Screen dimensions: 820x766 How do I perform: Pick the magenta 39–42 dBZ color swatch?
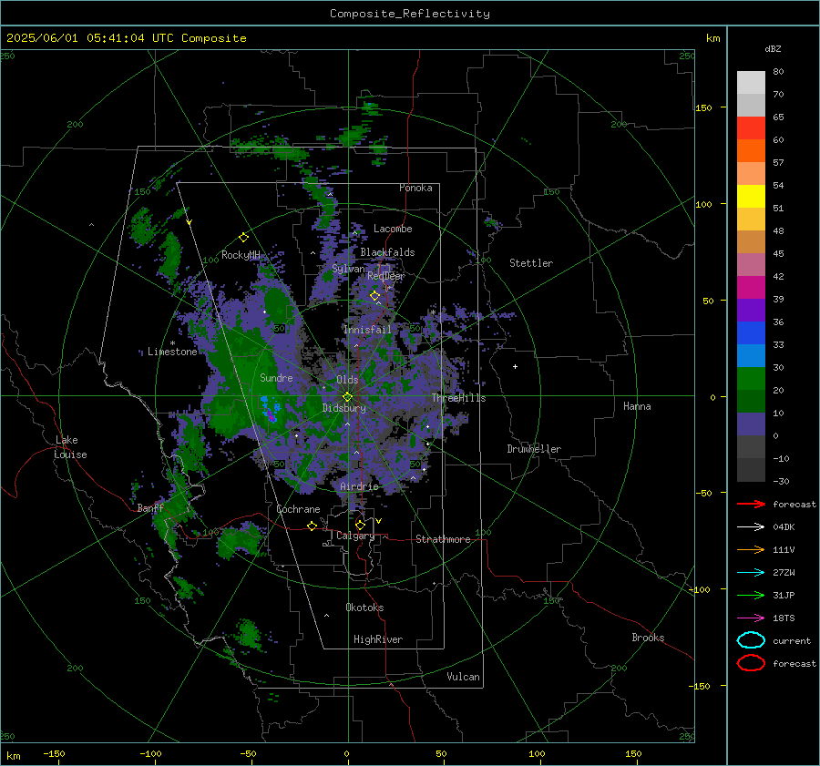[x=751, y=288]
